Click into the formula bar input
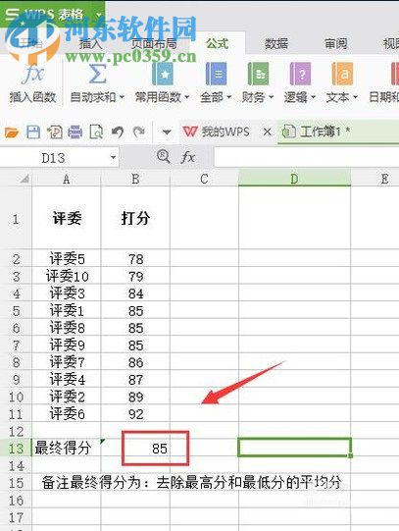 [x=306, y=157]
